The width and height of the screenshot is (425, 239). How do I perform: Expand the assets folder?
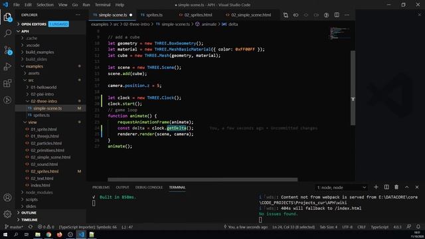point(34,73)
